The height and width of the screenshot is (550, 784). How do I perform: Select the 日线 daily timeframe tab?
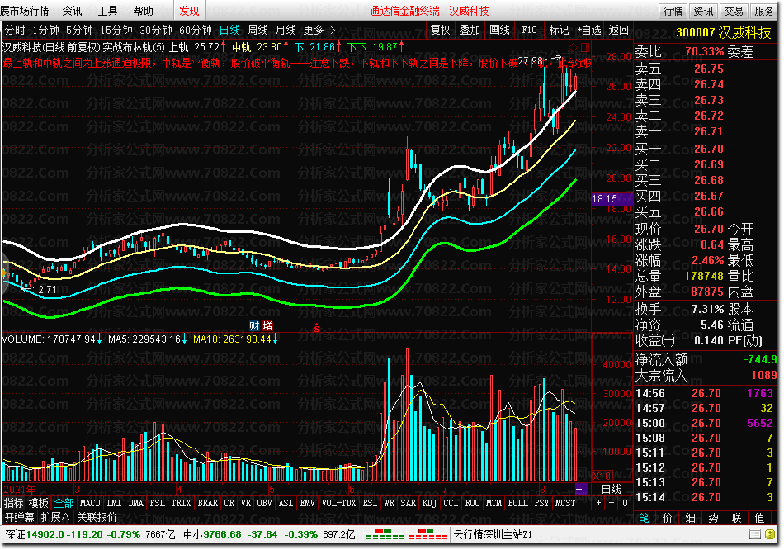pos(229,31)
